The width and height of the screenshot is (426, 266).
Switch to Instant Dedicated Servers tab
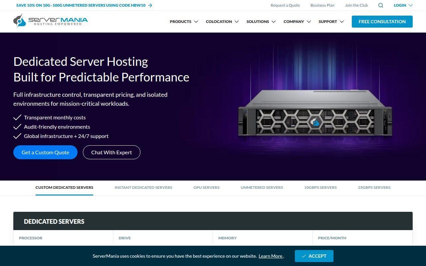pos(143,188)
